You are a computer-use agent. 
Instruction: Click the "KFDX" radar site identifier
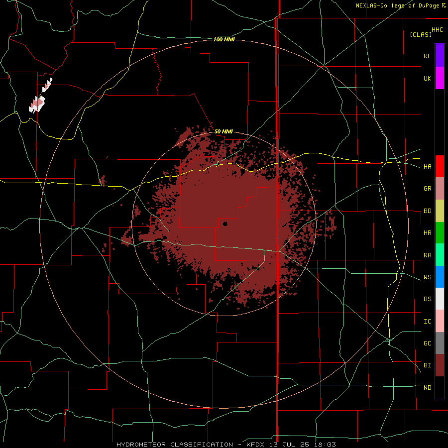[256, 445]
